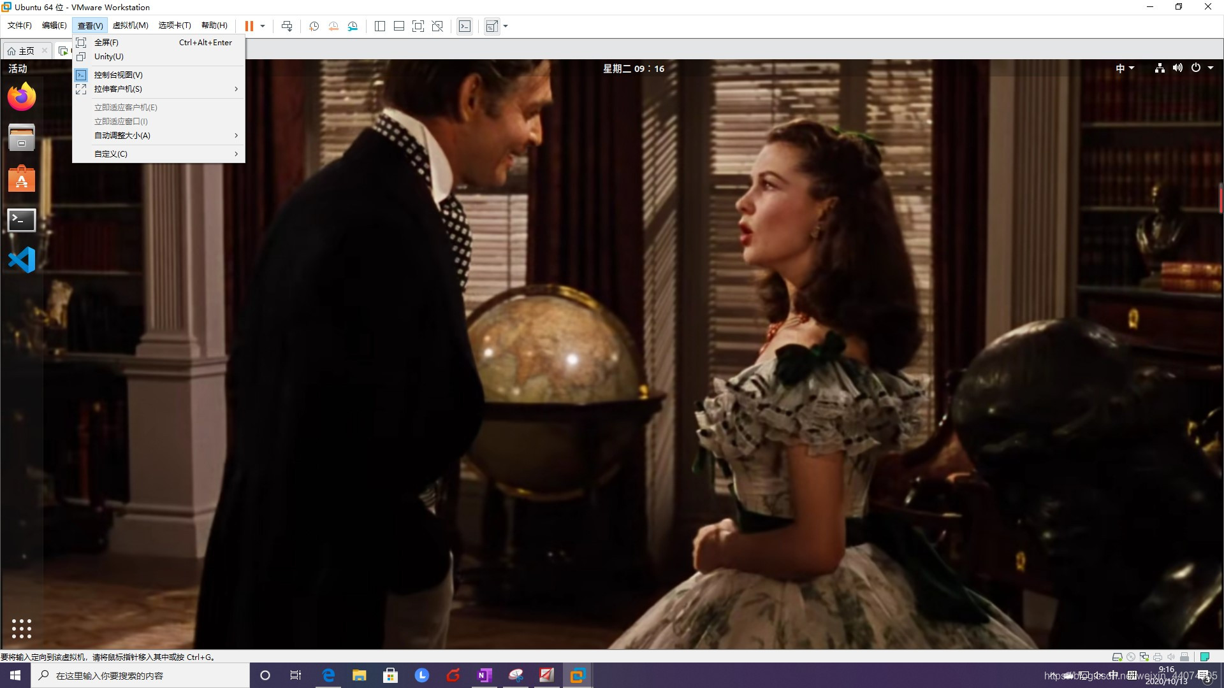Open the 文件(F) menu

click(20, 25)
